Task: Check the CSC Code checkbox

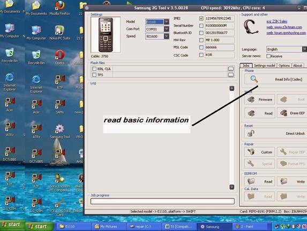Action: tap(201, 55)
